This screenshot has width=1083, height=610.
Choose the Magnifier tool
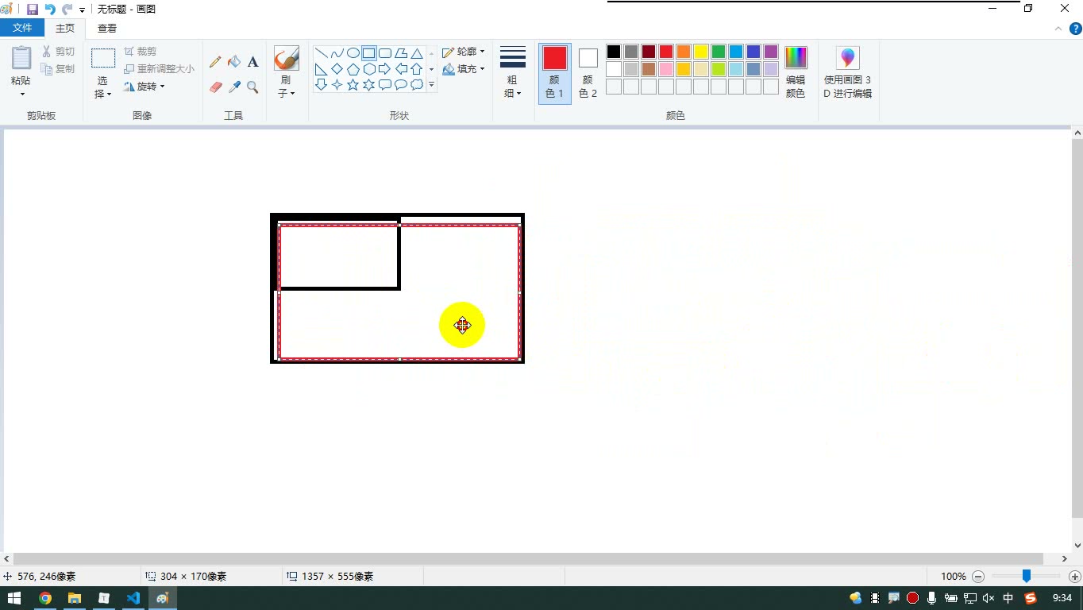(253, 87)
